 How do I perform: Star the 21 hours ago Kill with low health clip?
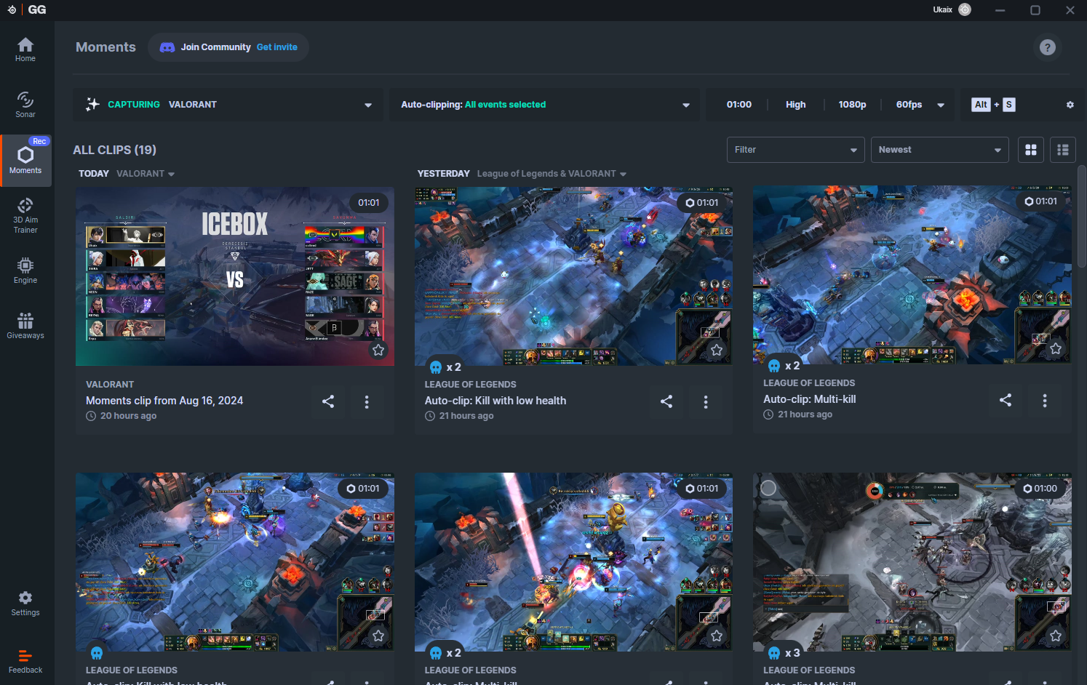click(717, 350)
